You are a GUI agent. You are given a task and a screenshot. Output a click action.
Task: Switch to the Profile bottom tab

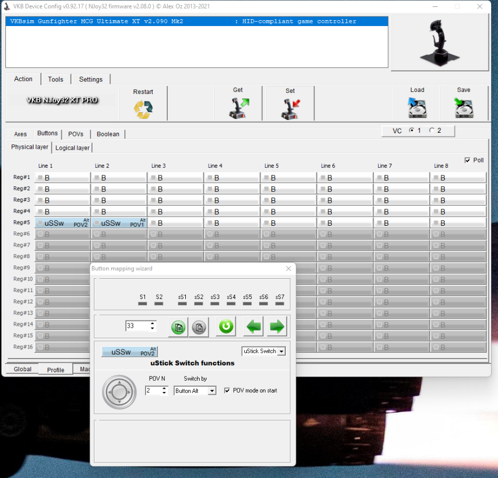tap(56, 370)
